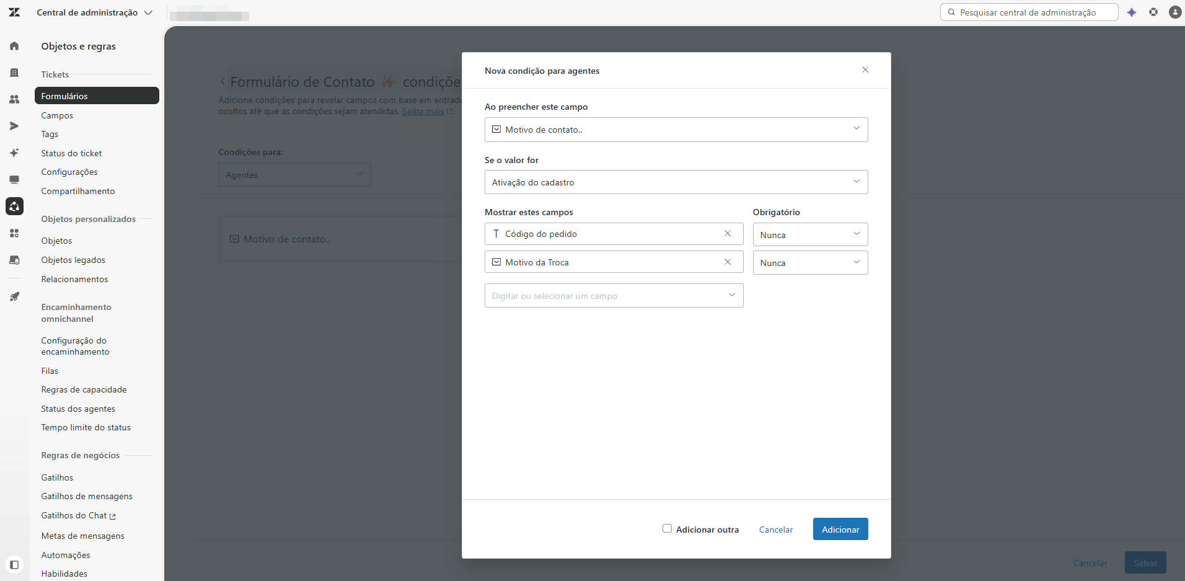Open the Home icon in left rail
The height and width of the screenshot is (581, 1185).
click(14, 46)
